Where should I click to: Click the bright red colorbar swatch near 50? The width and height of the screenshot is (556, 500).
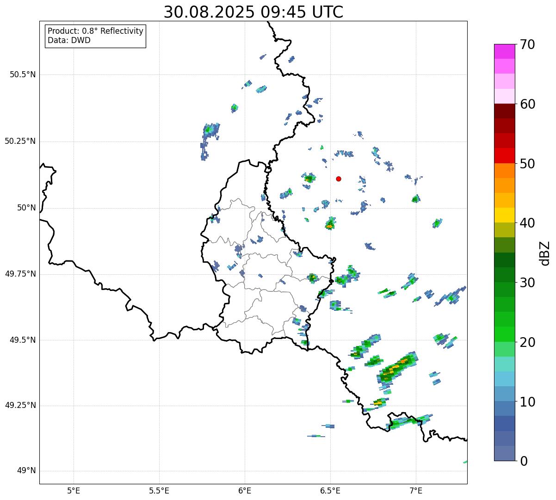point(505,156)
